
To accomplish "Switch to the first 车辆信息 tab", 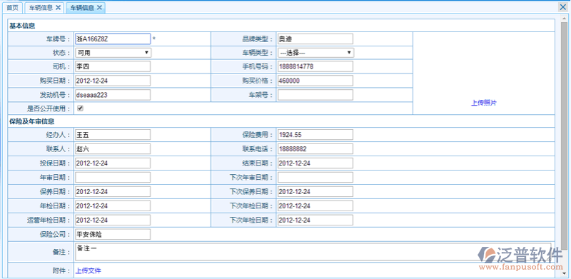I will pyautogui.click(x=41, y=8).
